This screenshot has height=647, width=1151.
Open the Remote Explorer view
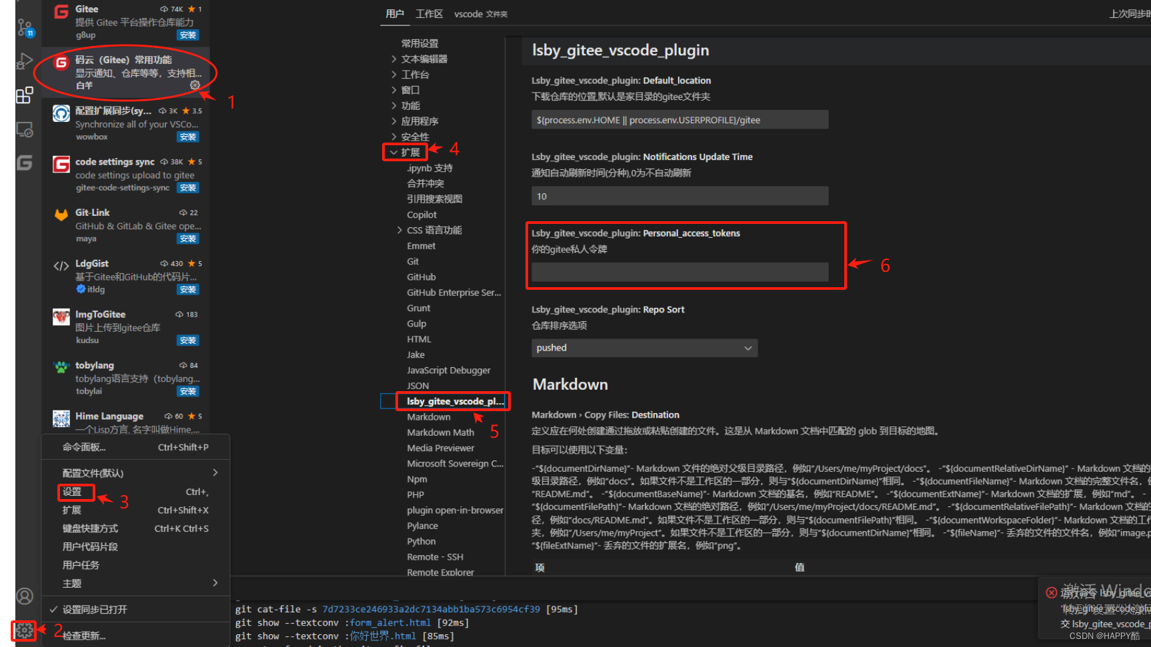[x=25, y=130]
